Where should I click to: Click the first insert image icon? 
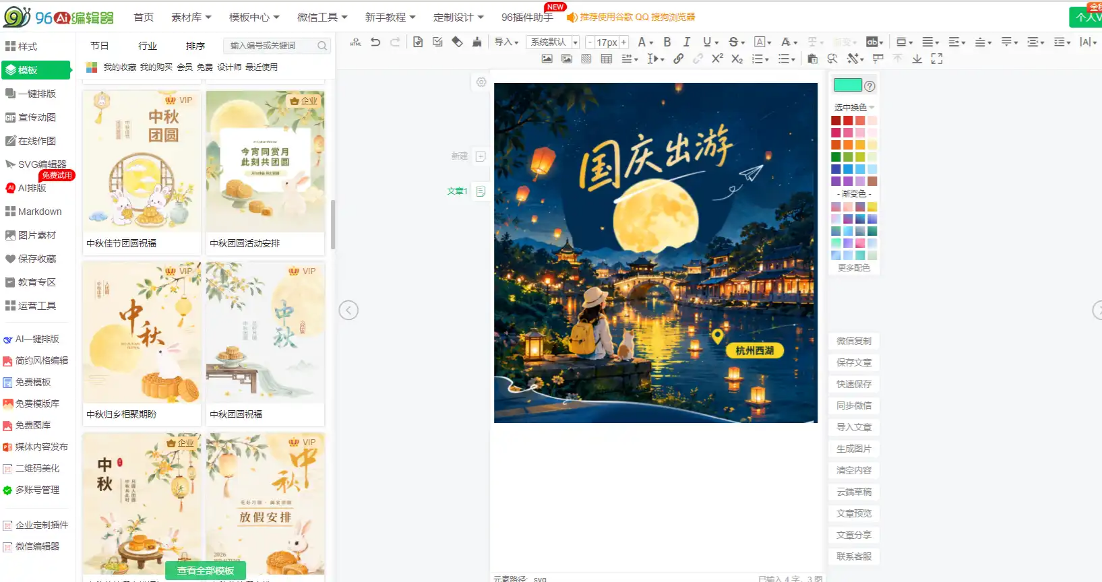click(x=547, y=59)
